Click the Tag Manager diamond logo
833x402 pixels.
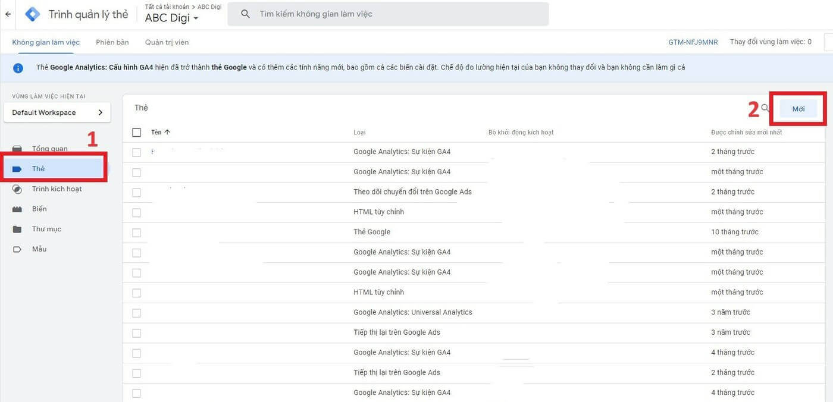click(x=32, y=14)
